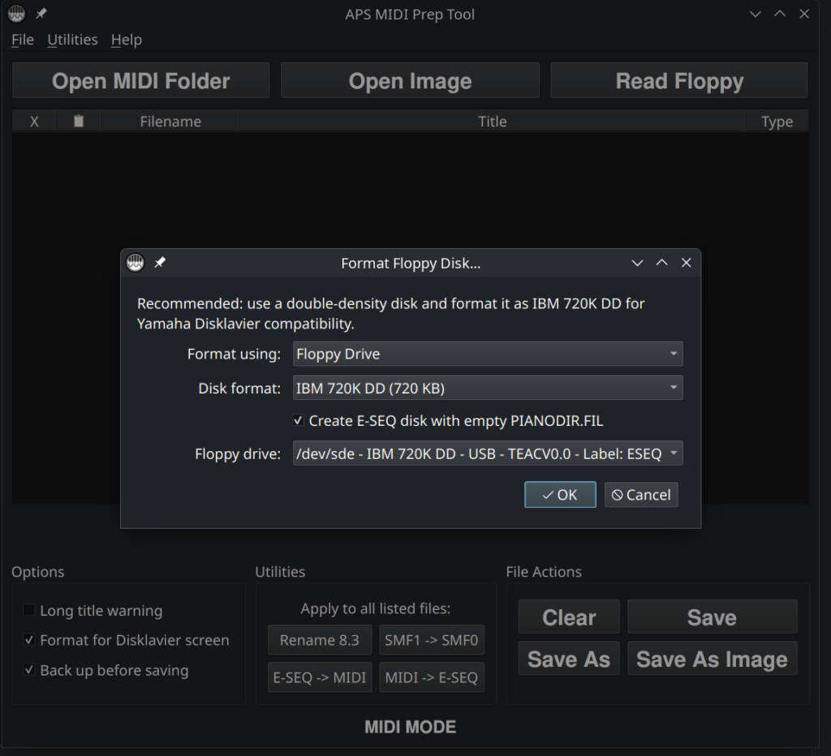The width and height of the screenshot is (831, 756).
Task: Uncheck Create E-SEQ disk with empty PIANODIR.FIL
Action: pos(299,421)
